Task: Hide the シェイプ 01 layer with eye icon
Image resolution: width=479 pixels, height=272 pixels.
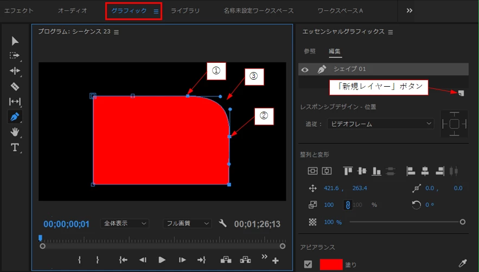Action: click(x=305, y=69)
